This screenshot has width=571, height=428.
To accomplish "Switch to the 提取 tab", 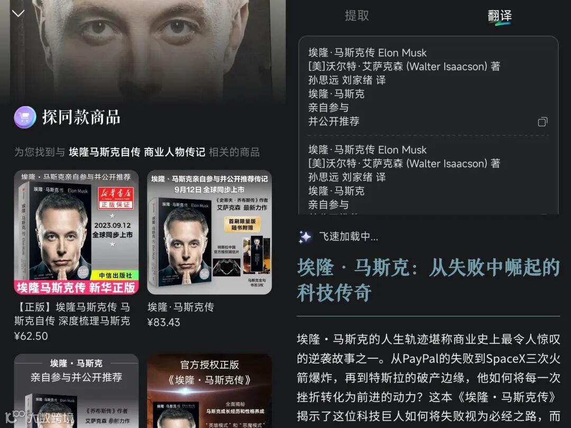I will 357,16.
